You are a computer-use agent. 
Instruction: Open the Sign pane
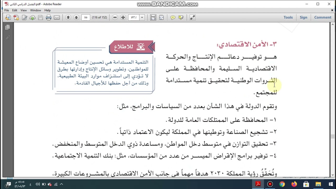[x=303, y=17]
